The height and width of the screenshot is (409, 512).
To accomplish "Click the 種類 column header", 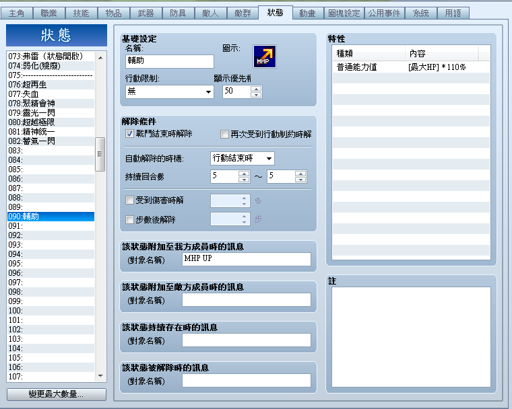I will 369,54.
